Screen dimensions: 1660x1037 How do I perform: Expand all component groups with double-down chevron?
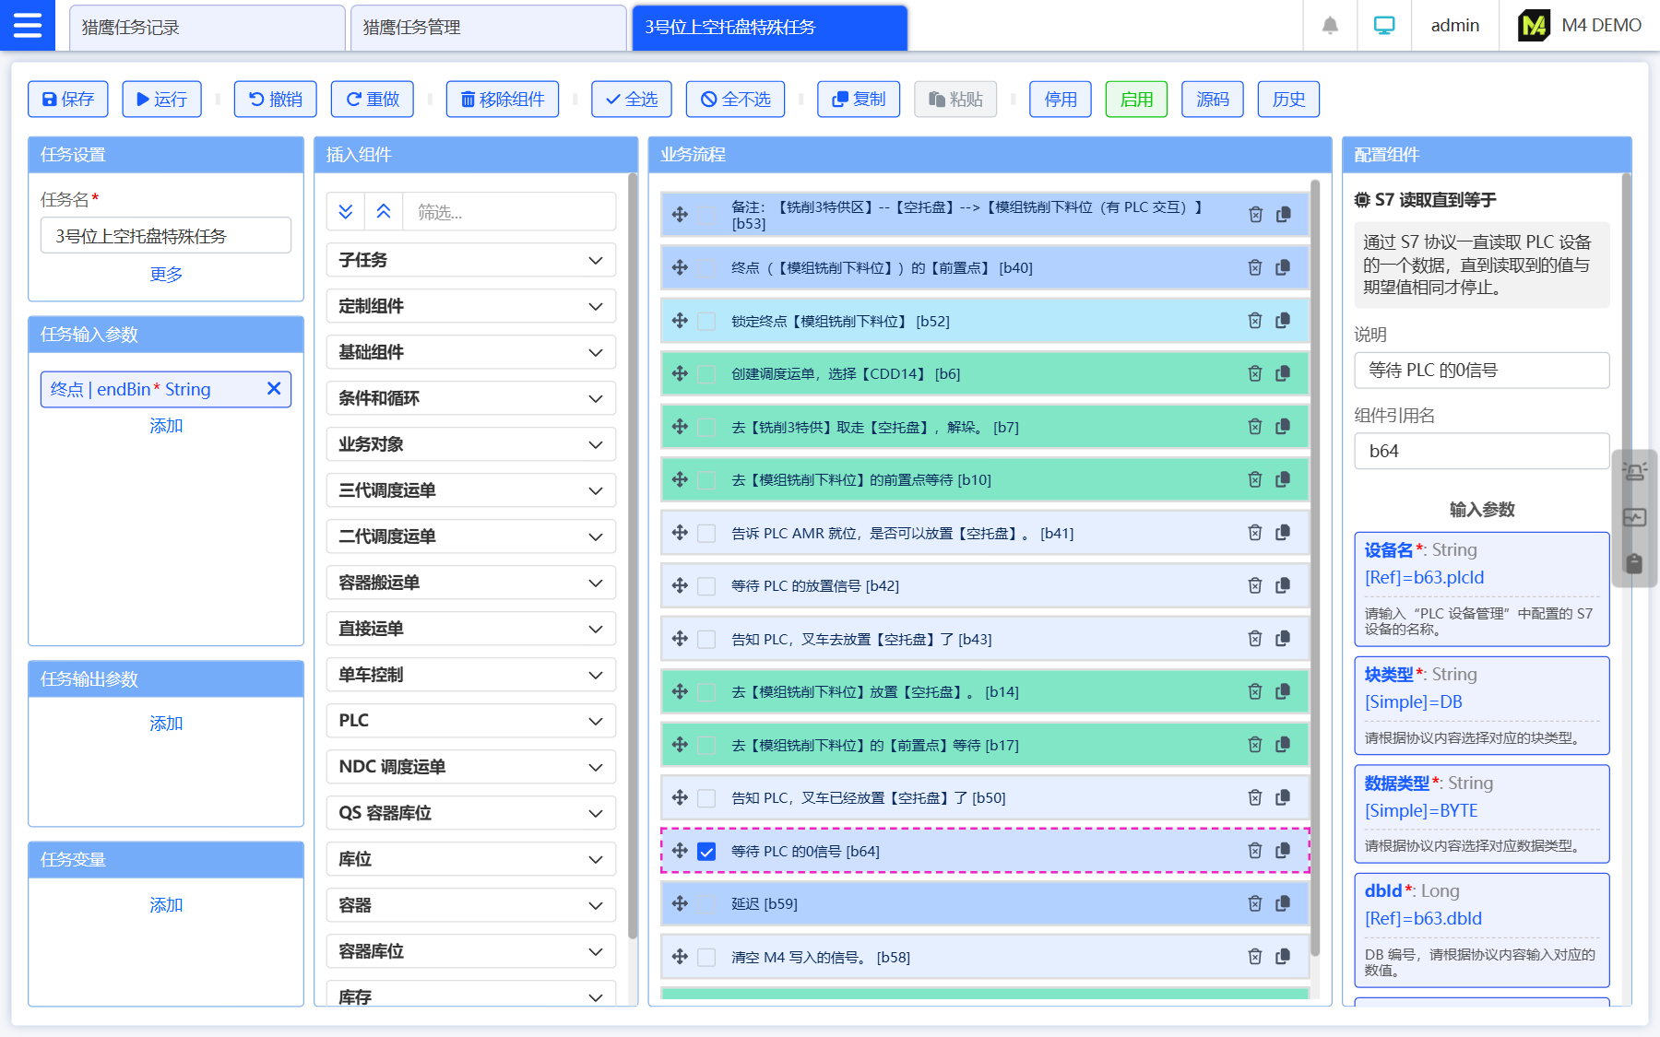346,212
